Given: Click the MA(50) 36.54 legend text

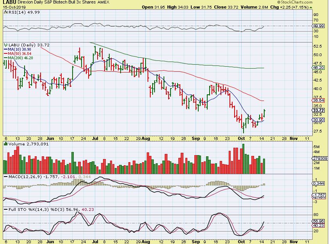Looking at the screenshot, I should pyautogui.click(x=19, y=54).
